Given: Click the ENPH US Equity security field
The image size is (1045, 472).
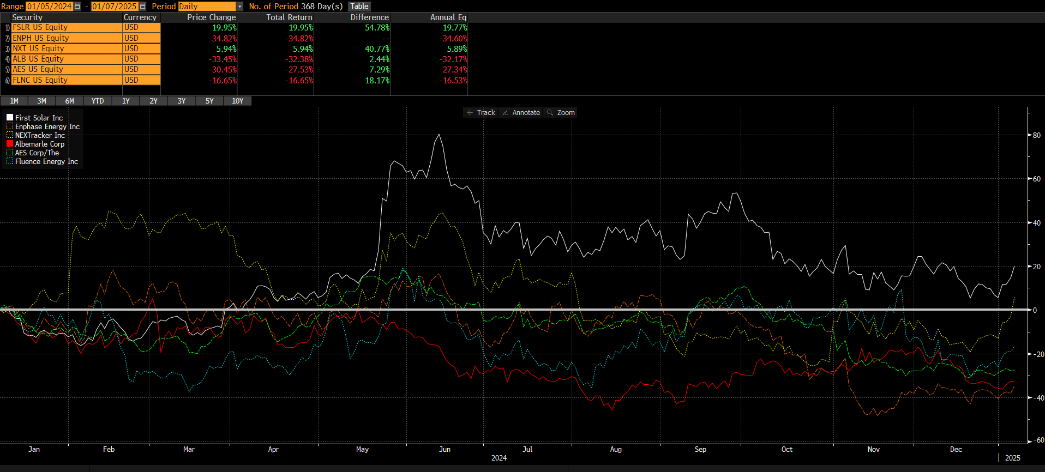Looking at the screenshot, I should (x=67, y=38).
